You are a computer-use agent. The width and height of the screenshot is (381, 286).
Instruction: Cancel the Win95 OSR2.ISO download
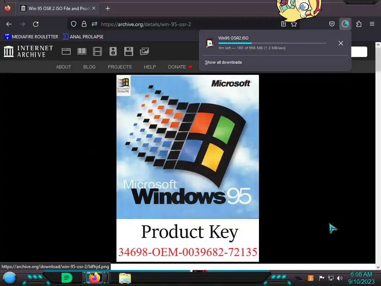pyautogui.click(x=341, y=43)
